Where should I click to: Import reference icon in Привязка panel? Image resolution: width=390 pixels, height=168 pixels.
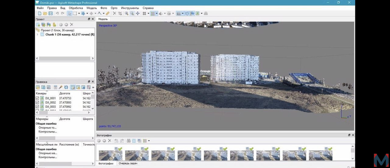coord(38,87)
